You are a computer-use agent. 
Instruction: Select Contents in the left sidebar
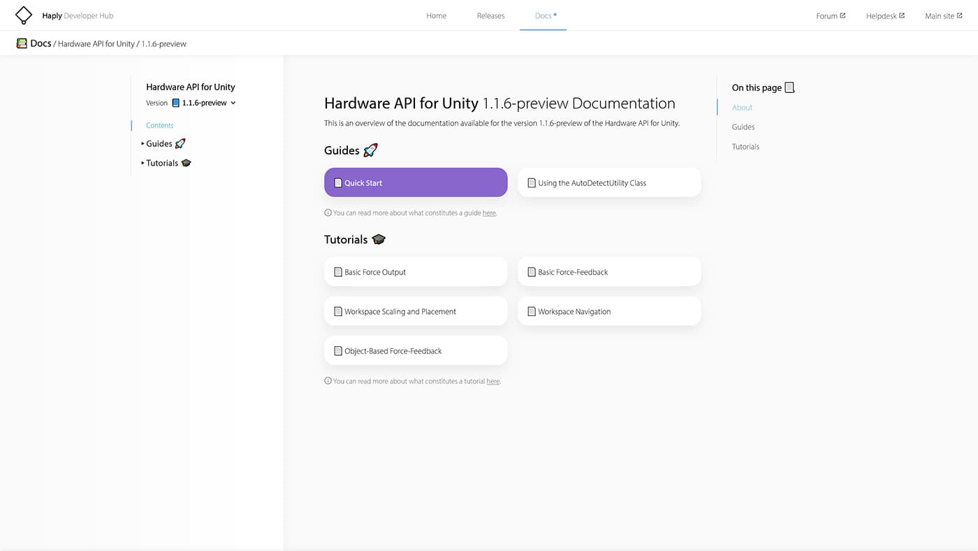click(159, 124)
